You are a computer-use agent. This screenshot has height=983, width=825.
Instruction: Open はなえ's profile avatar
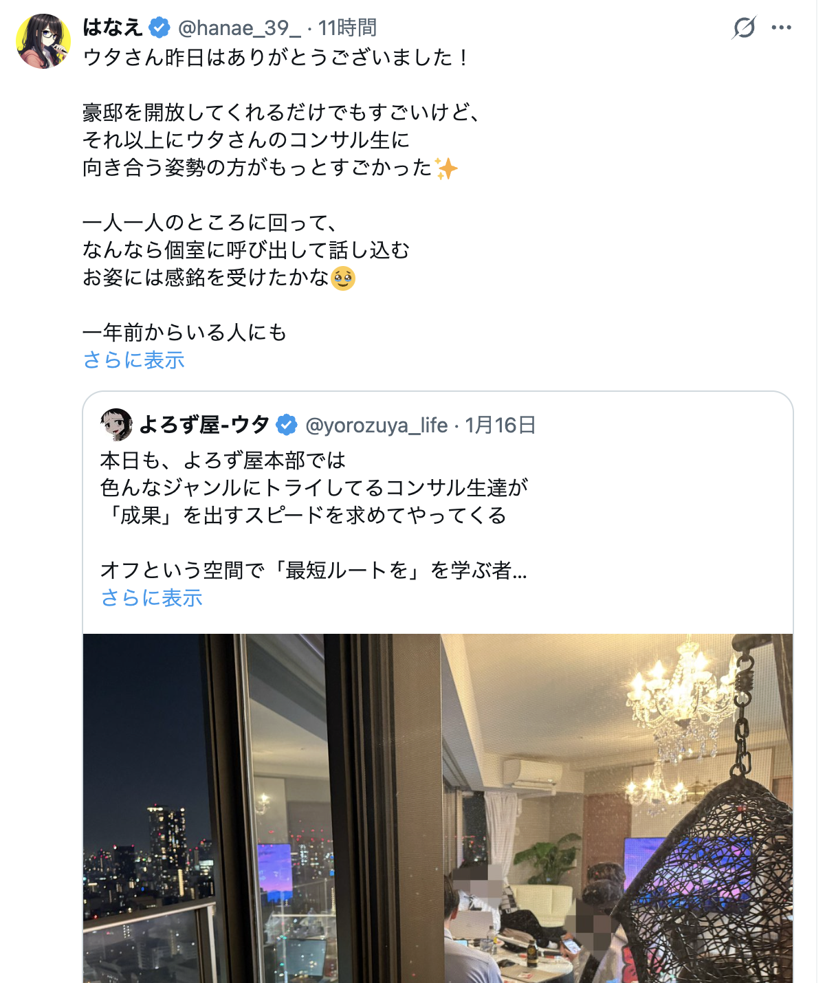tap(43, 41)
